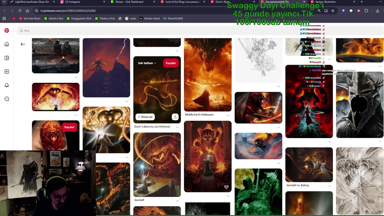384x216 pixels.
Task: Click the zoom magnifier icon in address bar
Action: (x=319, y=10)
